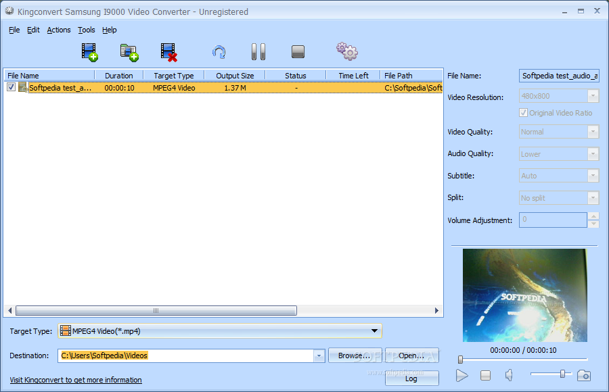Remove selected video using red X icon

pyautogui.click(x=169, y=52)
